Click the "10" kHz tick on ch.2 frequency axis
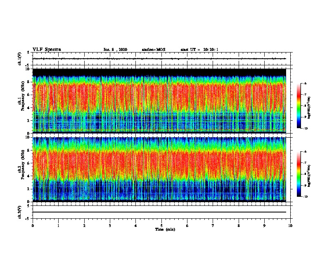This screenshot has width=327, height=253. 28,137
